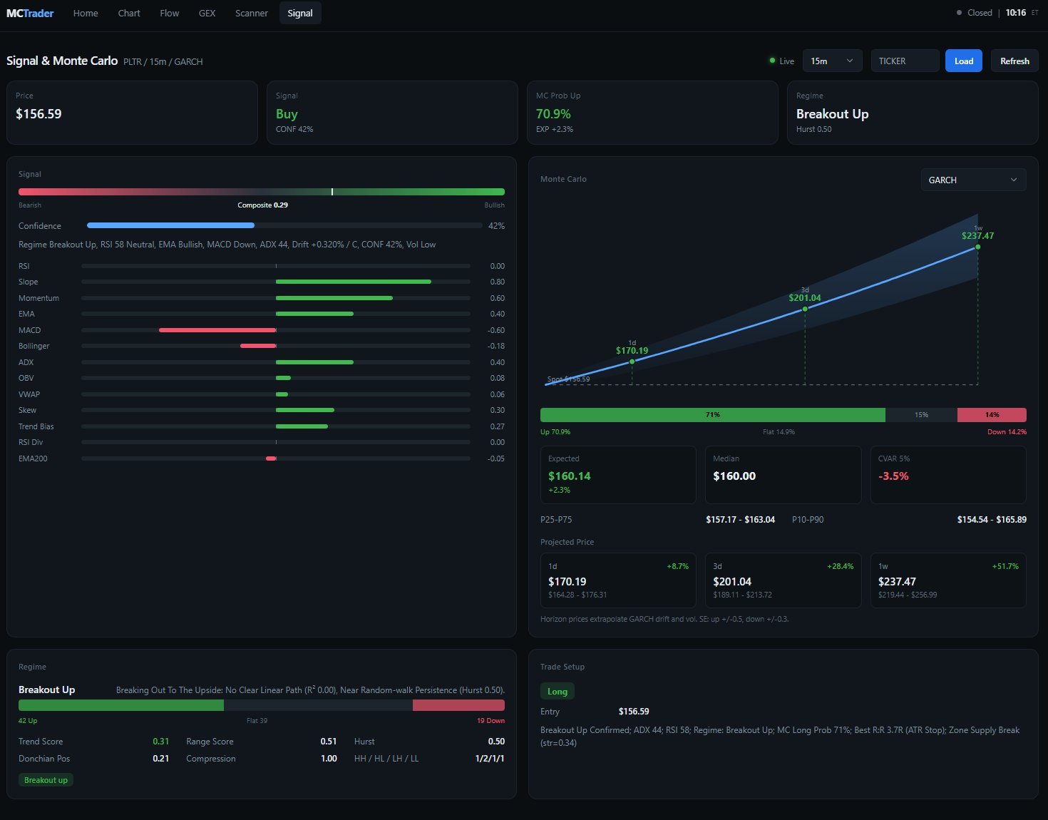This screenshot has height=820, width=1048.
Task: Click the blue Load button
Action: click(964, 61)
